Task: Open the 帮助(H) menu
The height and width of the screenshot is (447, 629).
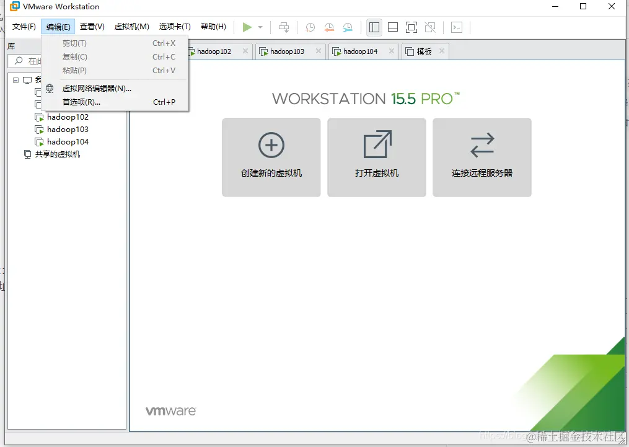Action: 213,27
